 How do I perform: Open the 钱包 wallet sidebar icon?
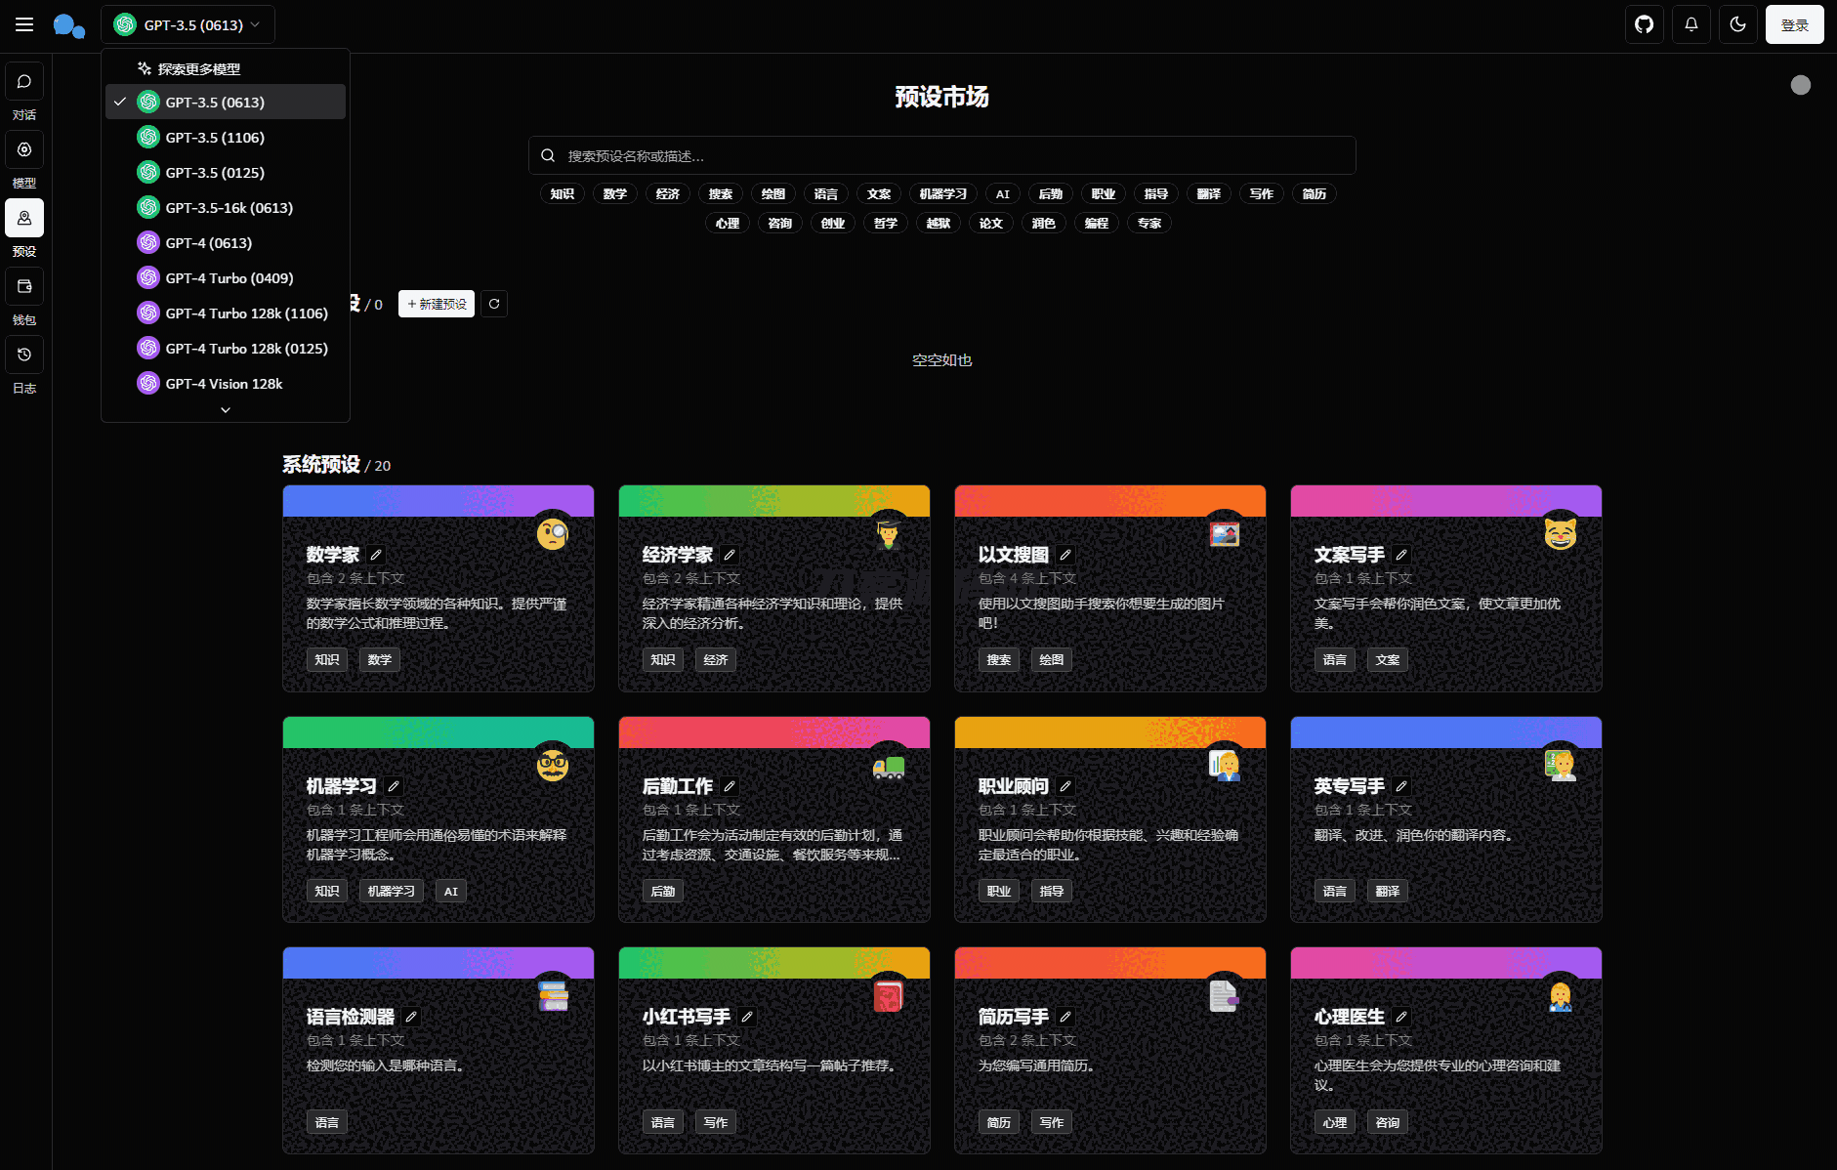[24, 287]
